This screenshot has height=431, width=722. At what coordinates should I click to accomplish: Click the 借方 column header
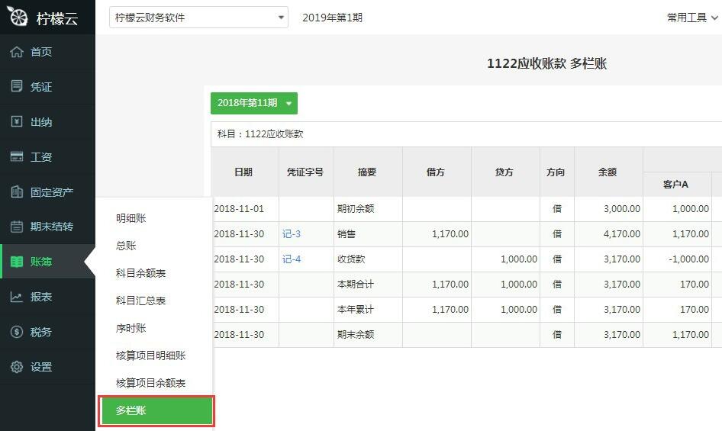(x=437, y=172)
